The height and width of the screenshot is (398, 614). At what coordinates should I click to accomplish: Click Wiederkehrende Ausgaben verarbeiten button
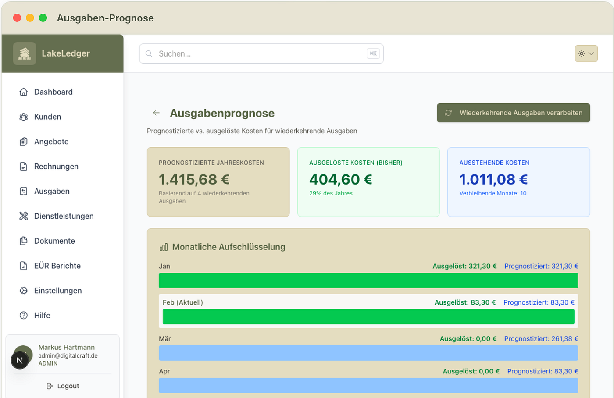click(513, 113)
